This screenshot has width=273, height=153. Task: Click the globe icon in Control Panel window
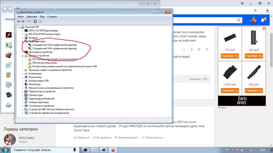tap(9, 55)
